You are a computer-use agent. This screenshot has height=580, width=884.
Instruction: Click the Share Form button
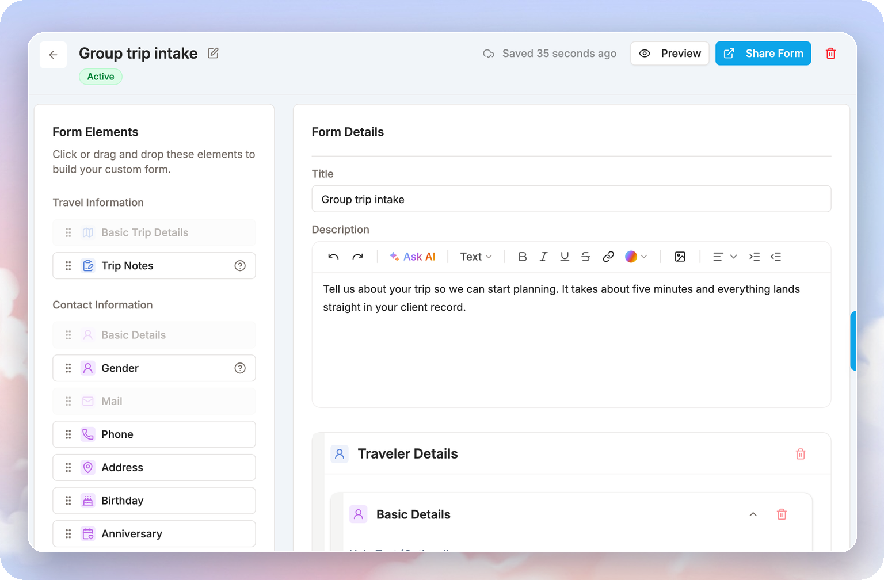(x=763, y=54)
